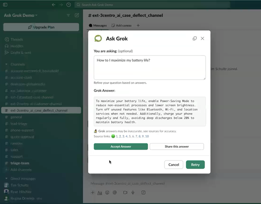Image resolution: width=261 pixels, height=204 pixels.
Task: Open source link 6
Action: 133,136
